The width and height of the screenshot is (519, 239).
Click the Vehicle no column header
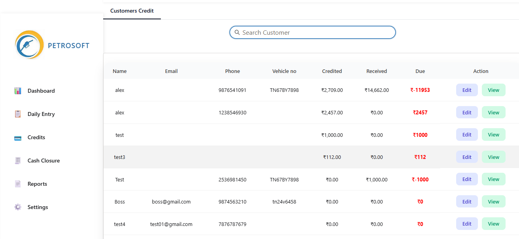[x=284, y=71]
